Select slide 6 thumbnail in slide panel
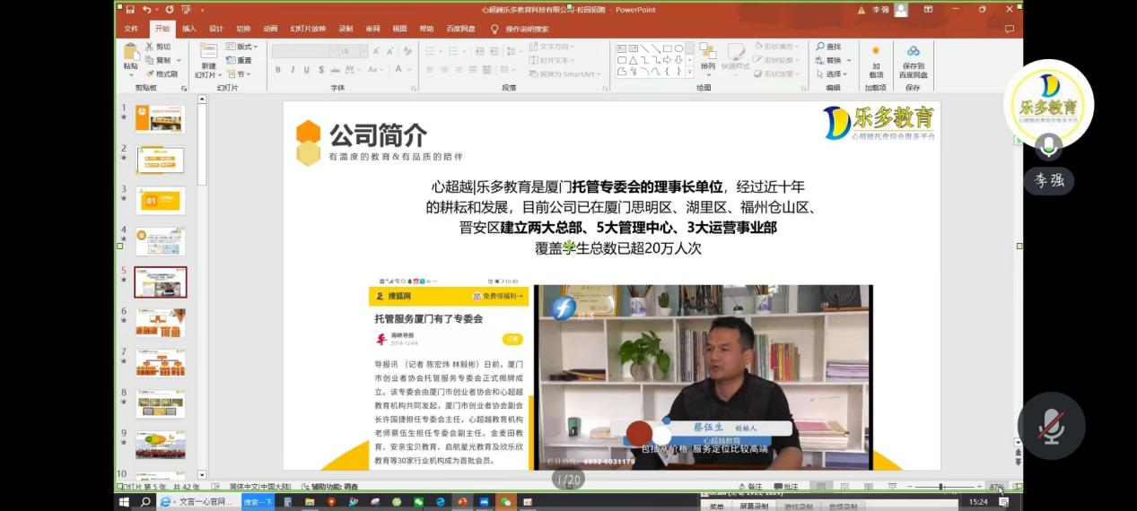Screen dimensions: 1137x511 point(160,322)
